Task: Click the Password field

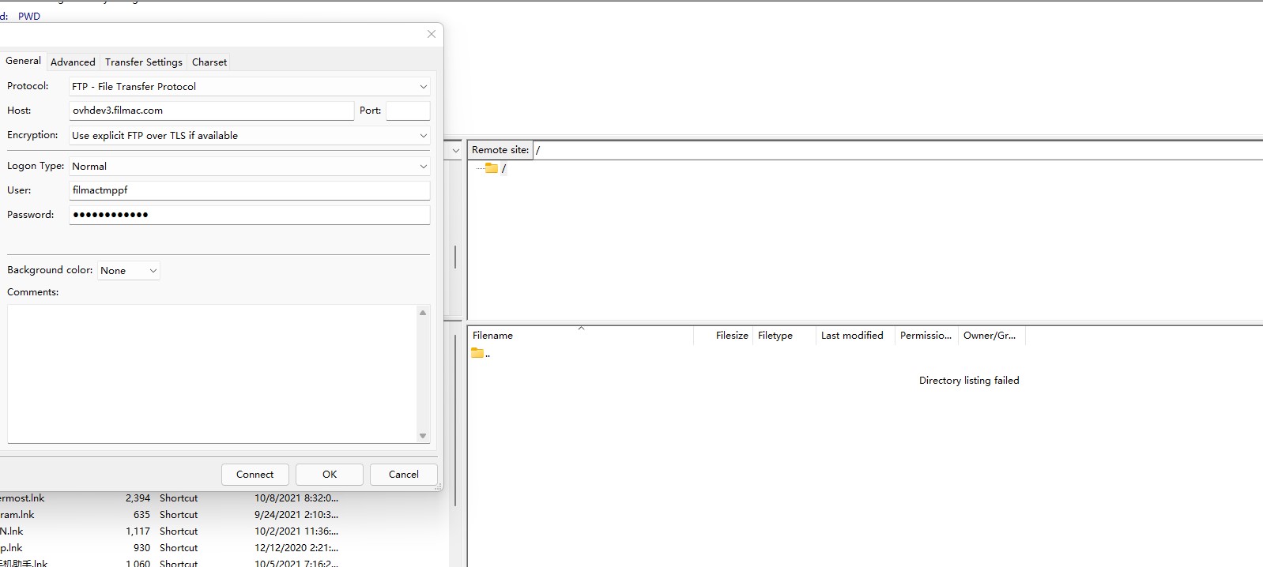Action: [x=250, y=215]
